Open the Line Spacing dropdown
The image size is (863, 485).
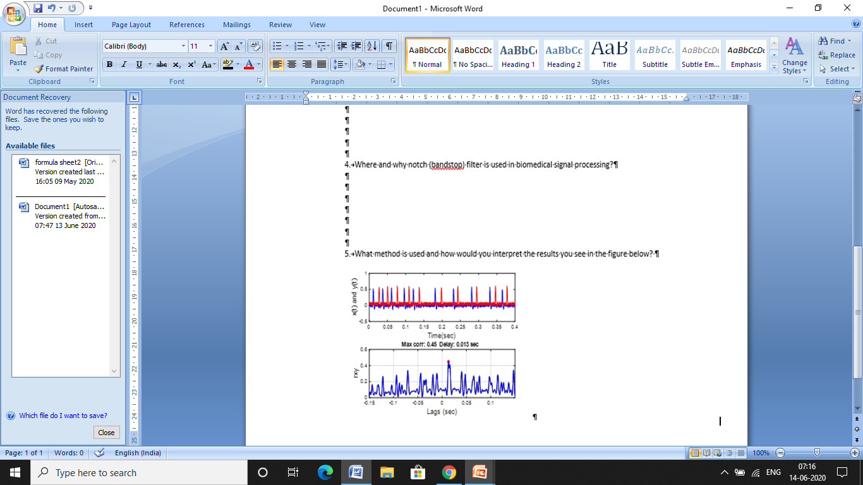[x=339, y=64]
